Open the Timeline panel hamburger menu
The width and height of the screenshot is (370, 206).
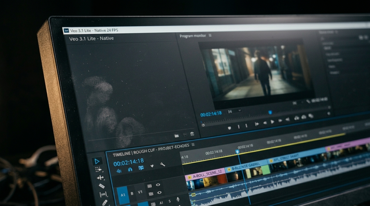(x=193, y=145)
